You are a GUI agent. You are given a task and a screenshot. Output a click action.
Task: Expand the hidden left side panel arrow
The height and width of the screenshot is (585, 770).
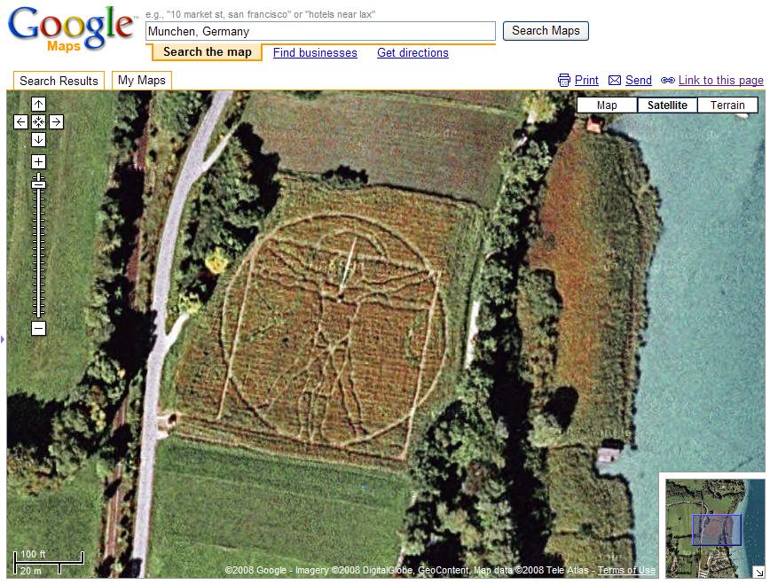[x=3, y=339]
